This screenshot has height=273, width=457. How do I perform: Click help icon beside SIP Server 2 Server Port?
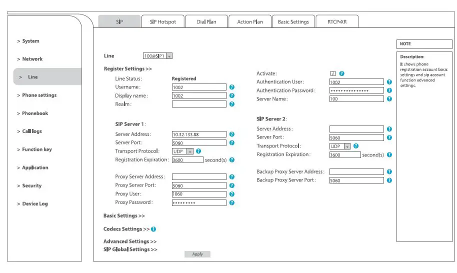coord(389,137)
